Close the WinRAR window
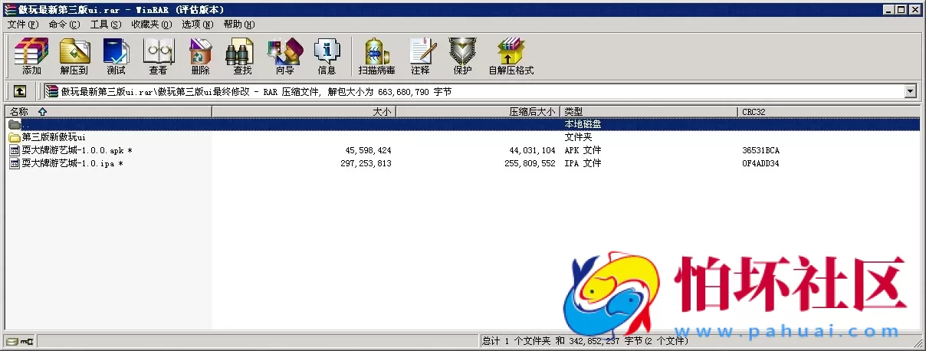926x351 pixels. tap(915, 9)
